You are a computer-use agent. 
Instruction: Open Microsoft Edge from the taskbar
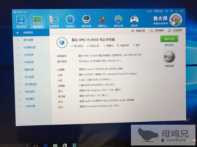46,145
